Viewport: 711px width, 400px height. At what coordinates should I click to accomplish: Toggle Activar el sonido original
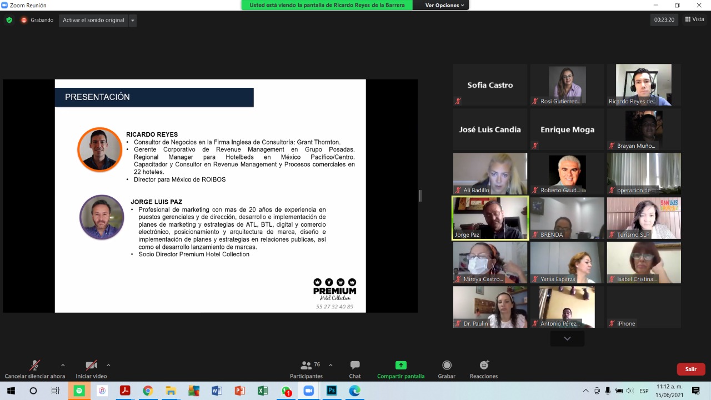(x=93, y=20)
